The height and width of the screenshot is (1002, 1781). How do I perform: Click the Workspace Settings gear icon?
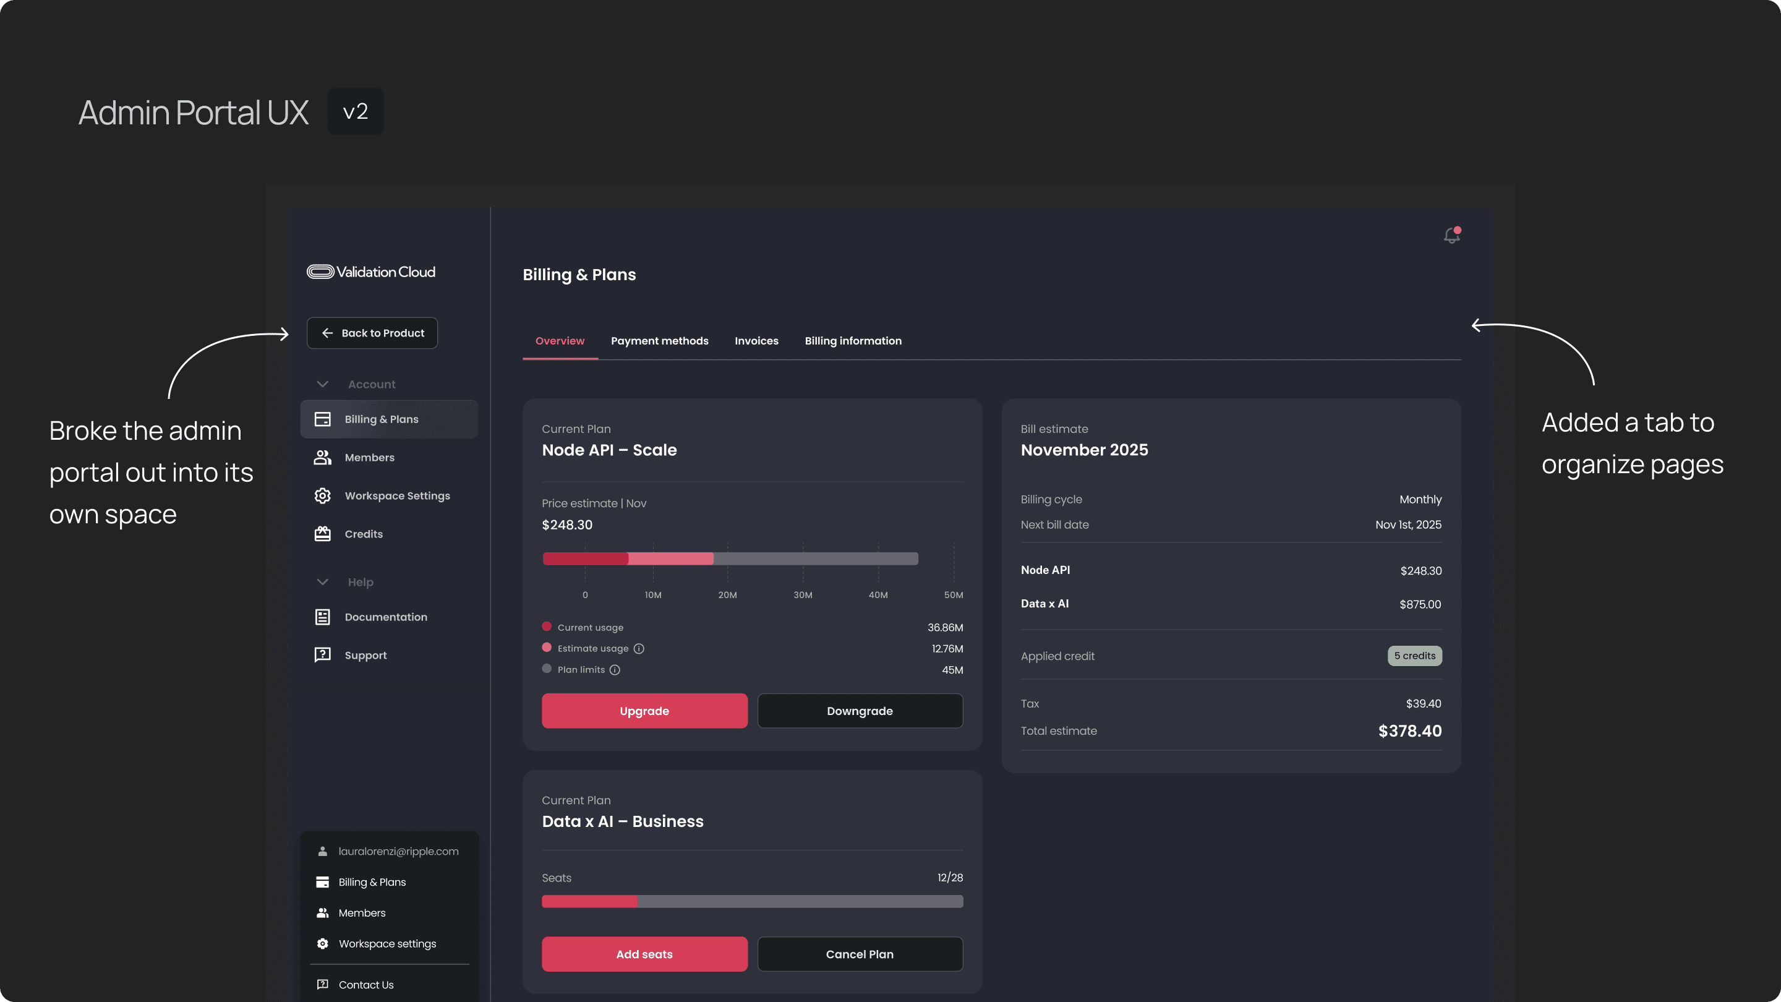322,496
